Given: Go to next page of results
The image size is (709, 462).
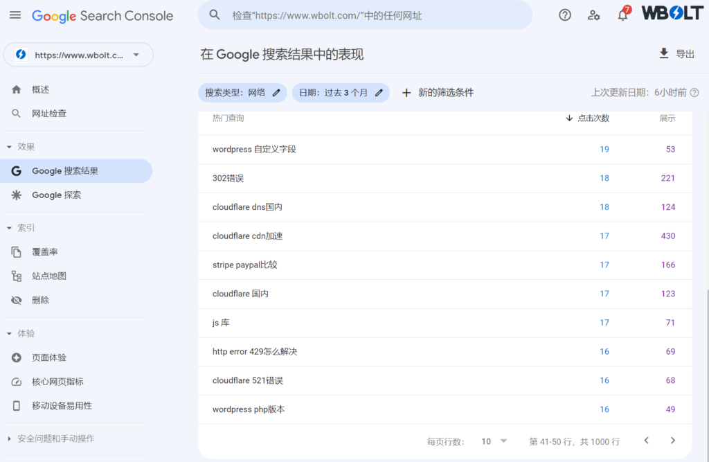Looking at the screenshot, I should click(x=672, y=441).
